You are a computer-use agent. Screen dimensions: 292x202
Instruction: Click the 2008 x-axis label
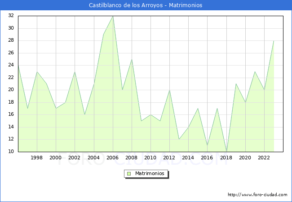tap(132, 158)
